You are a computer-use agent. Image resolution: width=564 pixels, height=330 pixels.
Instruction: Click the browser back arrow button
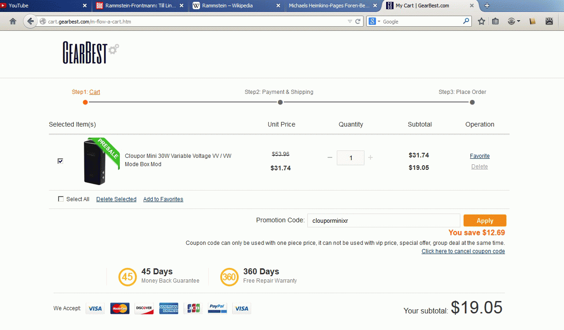click(x=30, y=21)
